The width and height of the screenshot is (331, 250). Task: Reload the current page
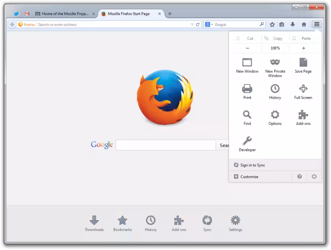(197, 24)
